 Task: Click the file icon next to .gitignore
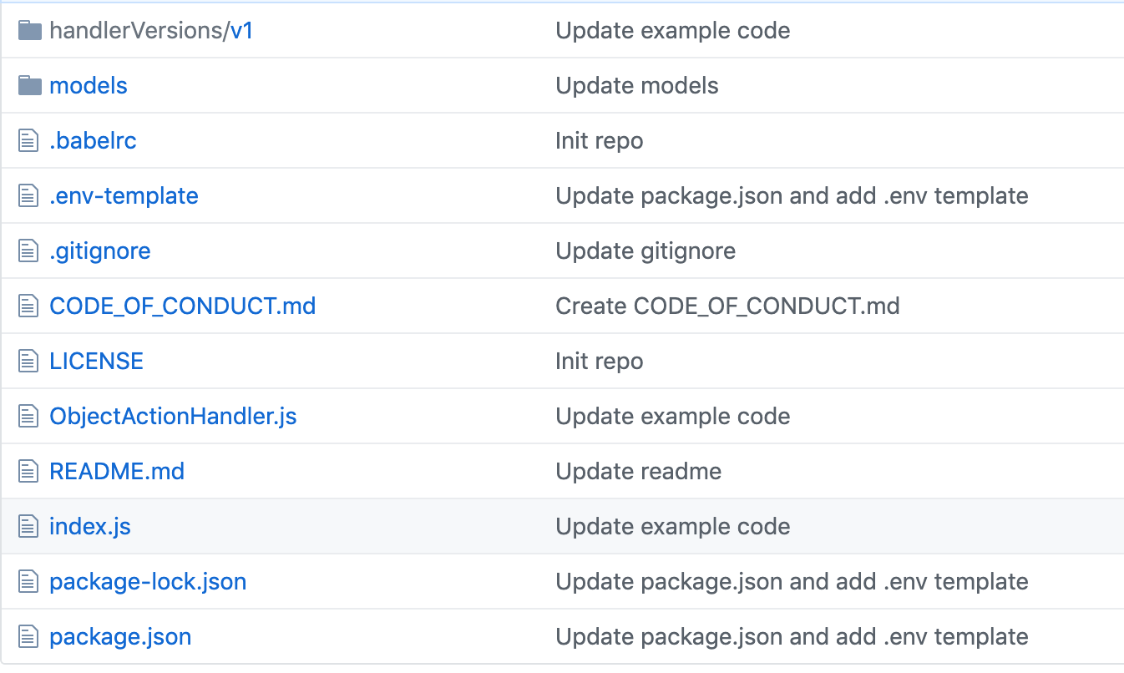pos(29,250)
